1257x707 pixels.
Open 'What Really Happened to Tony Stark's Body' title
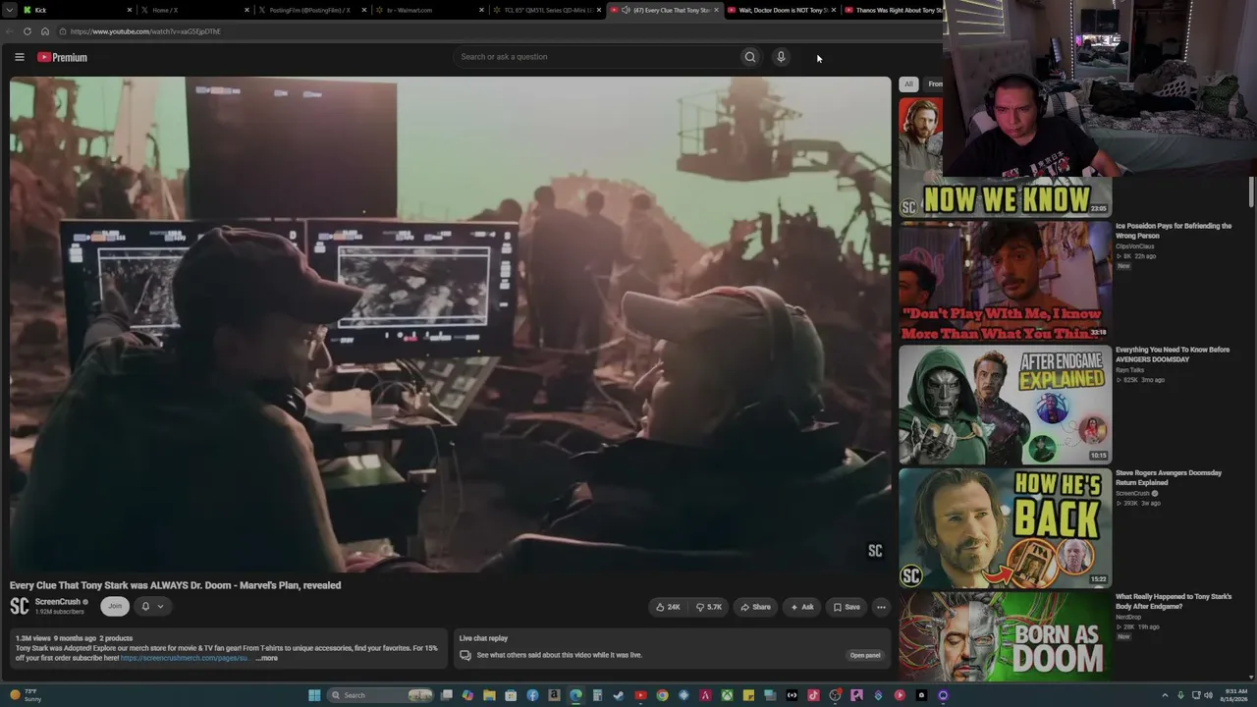(1174, 601)
